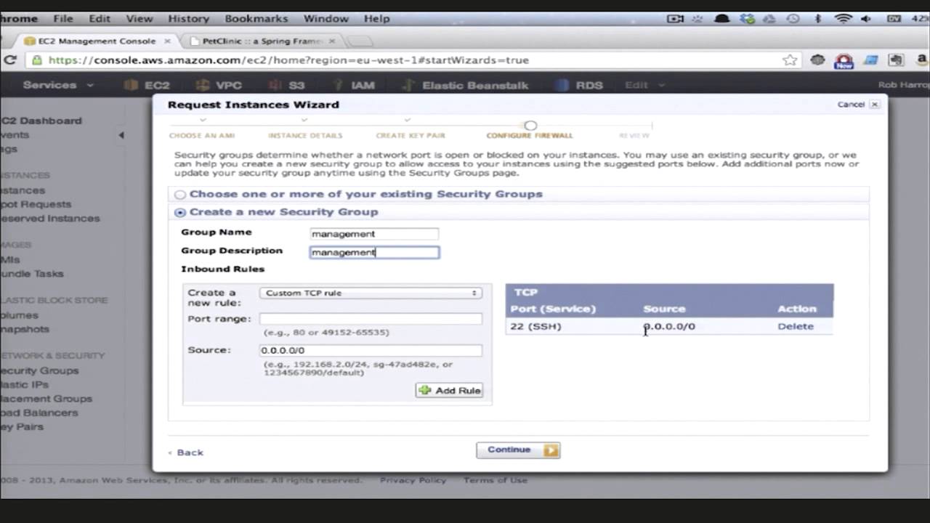Select Create a new Security Group radio

coord(180,212)
